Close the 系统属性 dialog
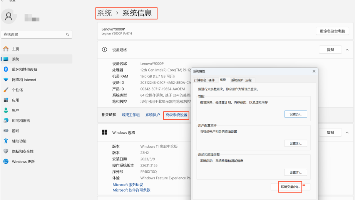Image resolution: width=355 pixels, height=200 pixels. (x=314, y=71)
